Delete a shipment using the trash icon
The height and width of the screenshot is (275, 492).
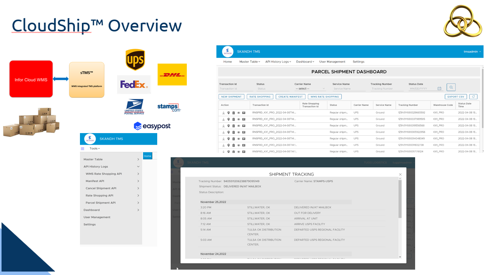pyautogui.click(x=234, y=112)
